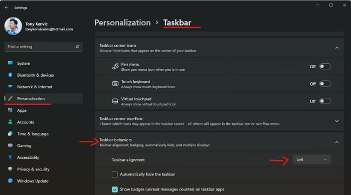
Task: Click Pen menu label text
Action: (130, 64)
